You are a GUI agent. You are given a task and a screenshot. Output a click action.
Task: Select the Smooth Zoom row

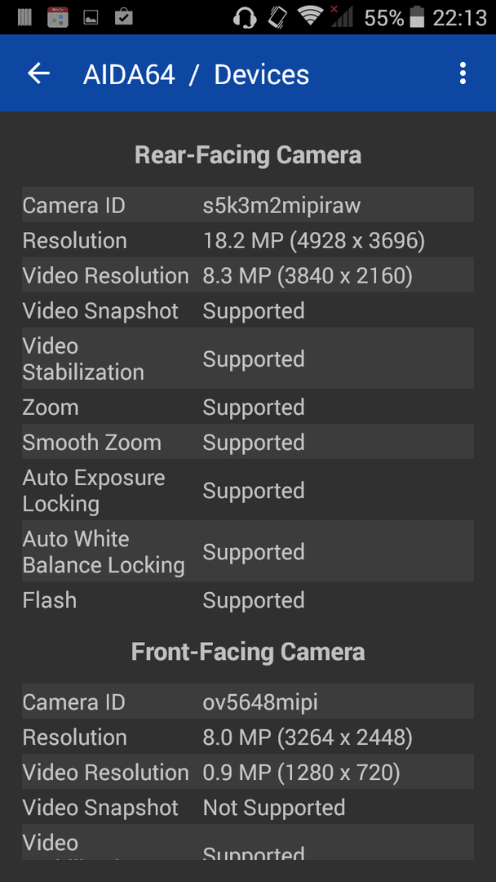tap(248, 442)
